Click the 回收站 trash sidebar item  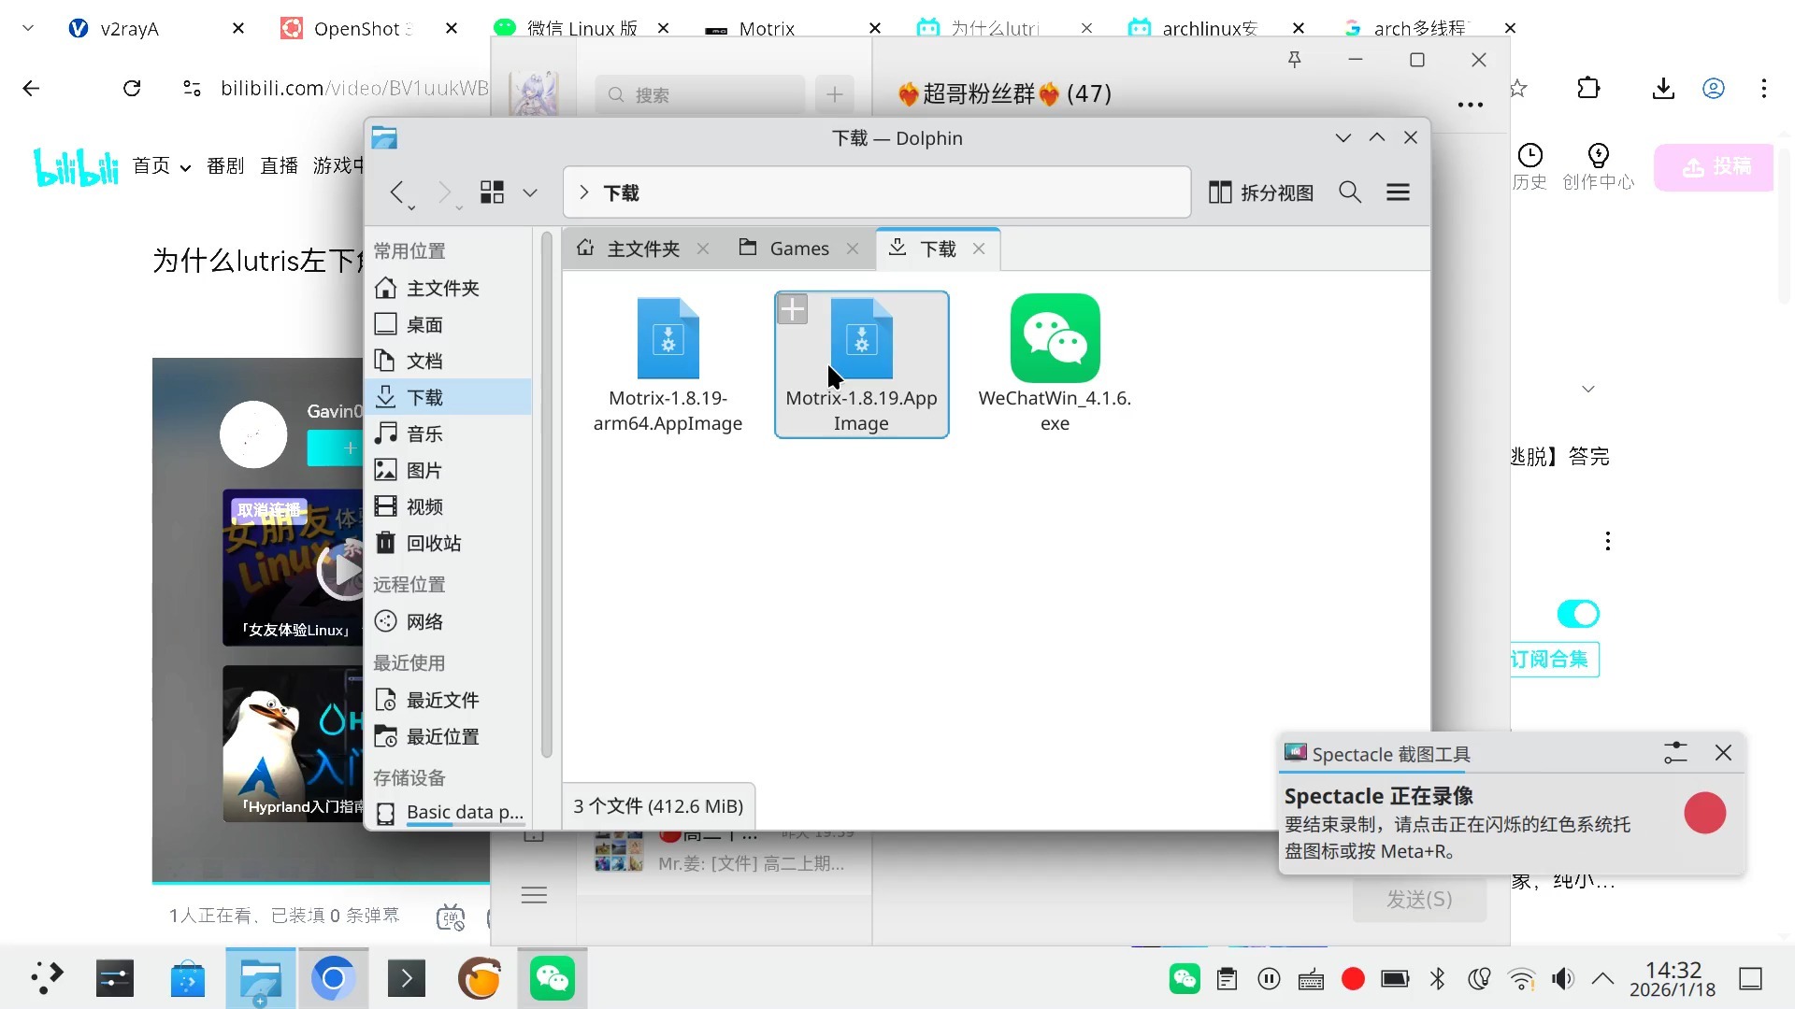pos(433,543)
